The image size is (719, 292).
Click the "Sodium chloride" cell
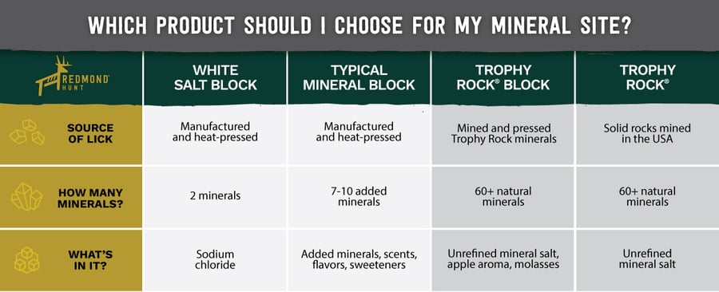215,260
